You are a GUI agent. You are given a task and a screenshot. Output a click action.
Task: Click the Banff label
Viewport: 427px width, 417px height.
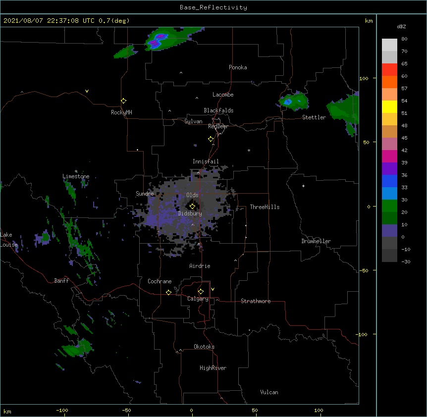pos(61,281)
